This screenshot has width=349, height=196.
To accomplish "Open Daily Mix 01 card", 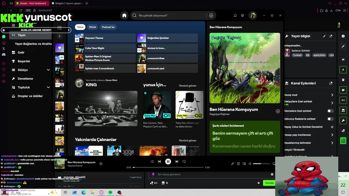I will tap(157, 105).
